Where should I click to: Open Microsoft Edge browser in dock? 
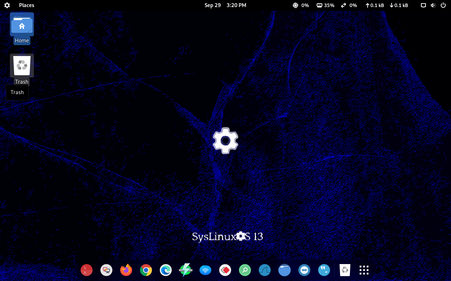(166, 270)
